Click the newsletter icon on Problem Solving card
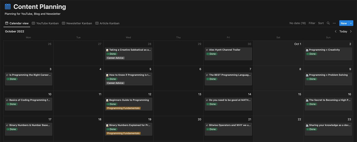Screen dimensions: 357x142 click(307, 75)
